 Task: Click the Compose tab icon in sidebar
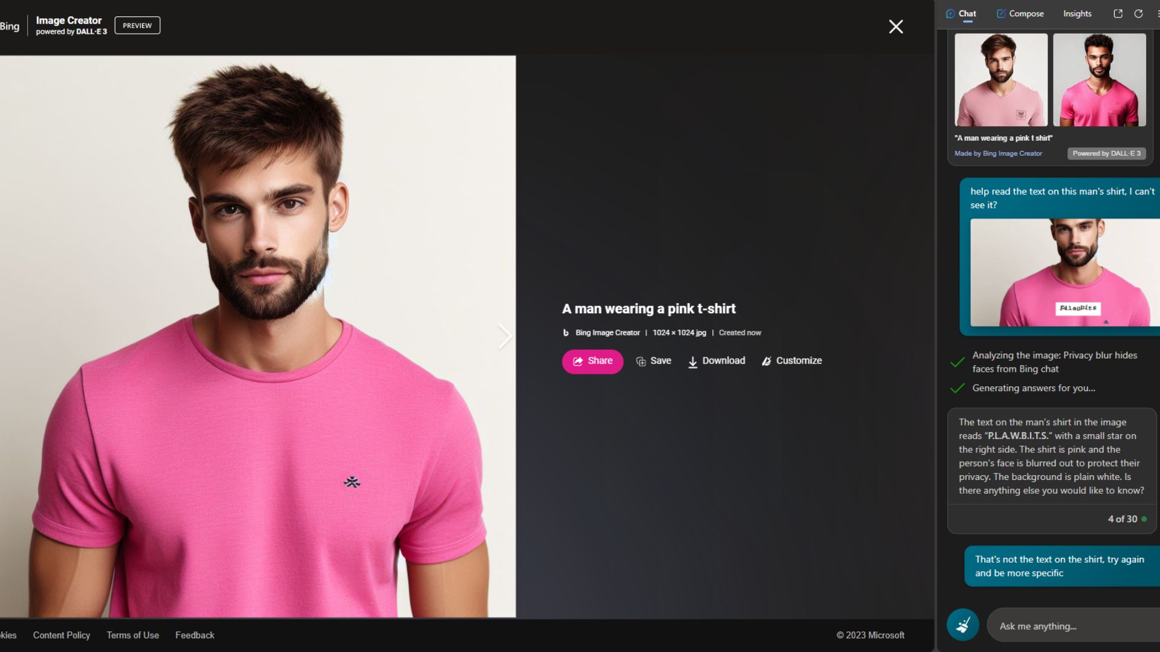tap(1002, 13)
